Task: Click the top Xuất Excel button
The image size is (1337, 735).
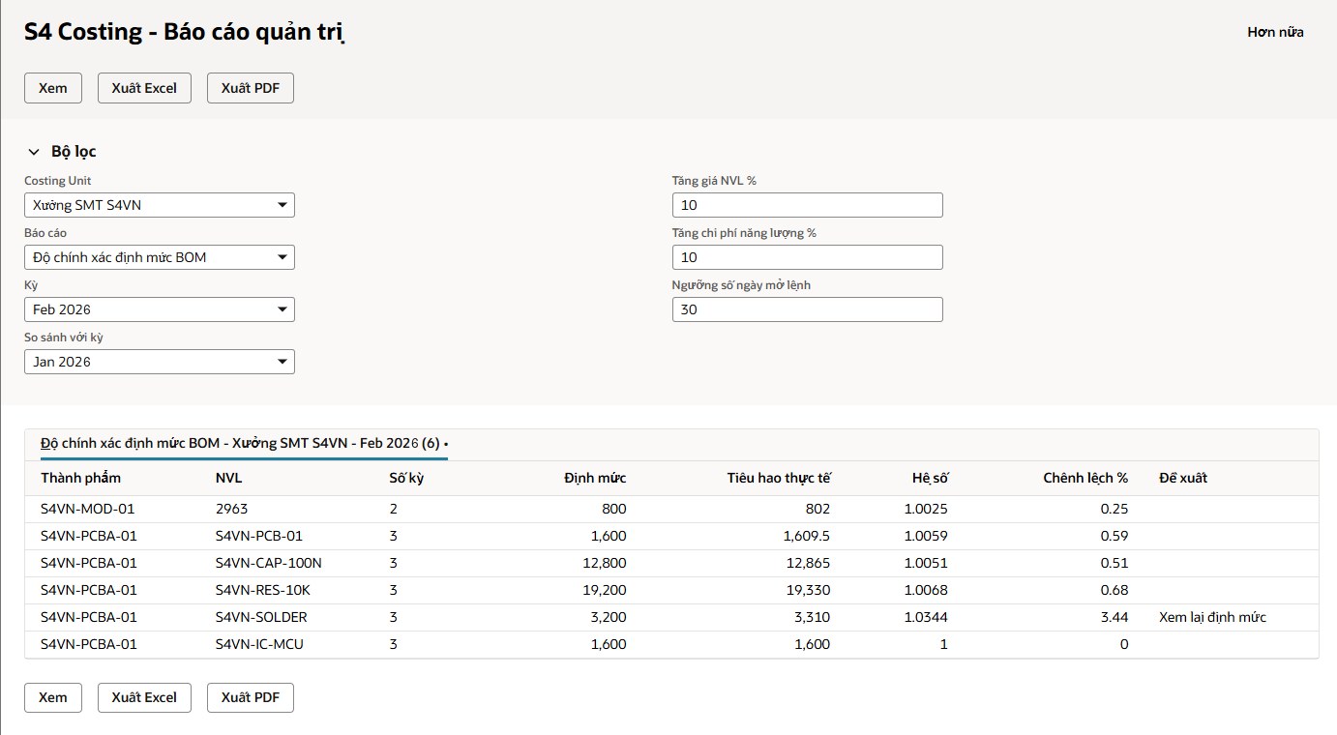Action: (x=144, y=88)
